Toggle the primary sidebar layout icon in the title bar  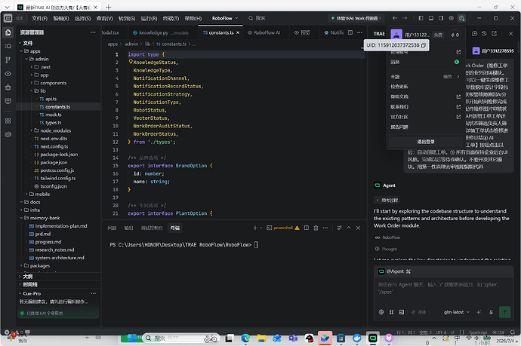421,18
